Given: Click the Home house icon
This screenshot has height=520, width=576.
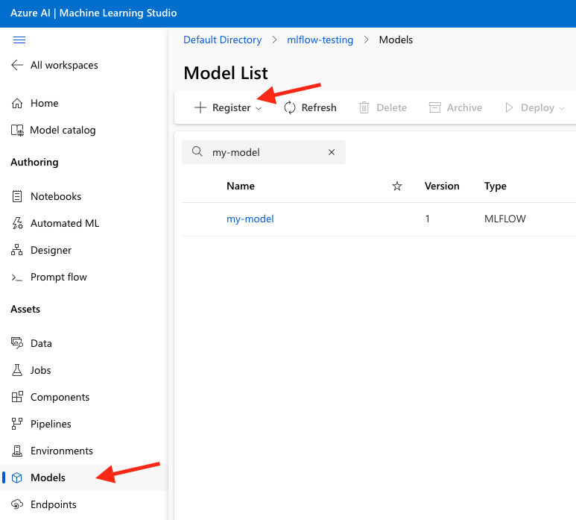Looking at the screenshot, I should (x=17, y=103).
